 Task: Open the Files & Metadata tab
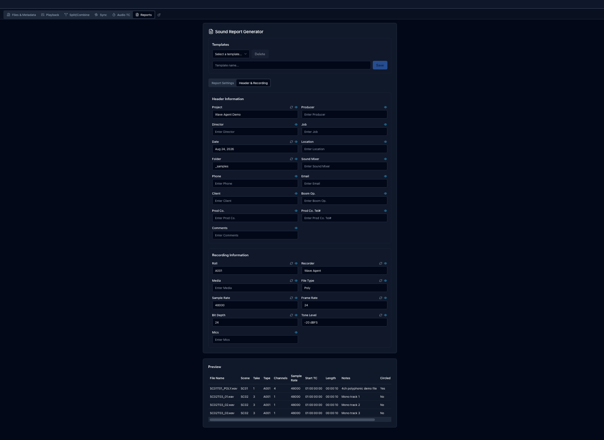point(21,15)
